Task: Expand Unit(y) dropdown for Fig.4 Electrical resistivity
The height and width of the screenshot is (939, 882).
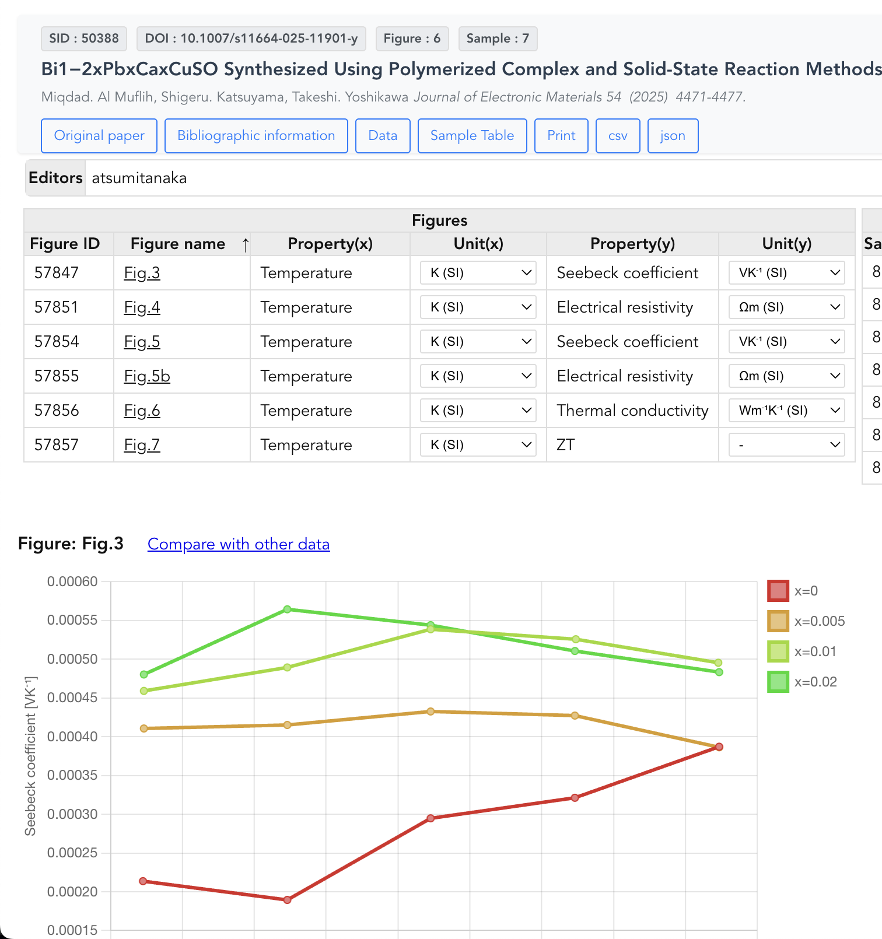Action: (786, 307)
